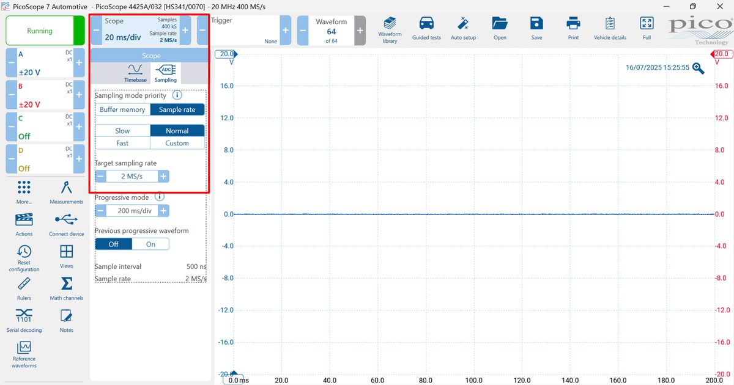Select Buffer memory priority
Viewport: 734px width, 385px height.
(x=122, y=109)
